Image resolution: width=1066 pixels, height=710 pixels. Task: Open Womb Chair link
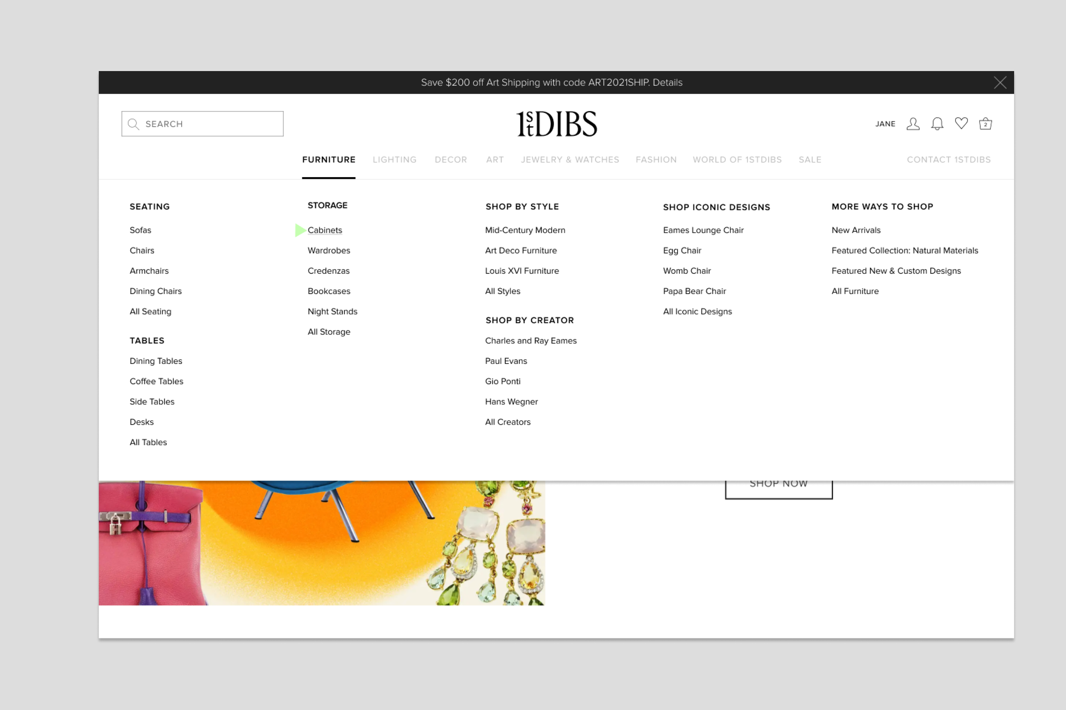[x=687, y=271]
